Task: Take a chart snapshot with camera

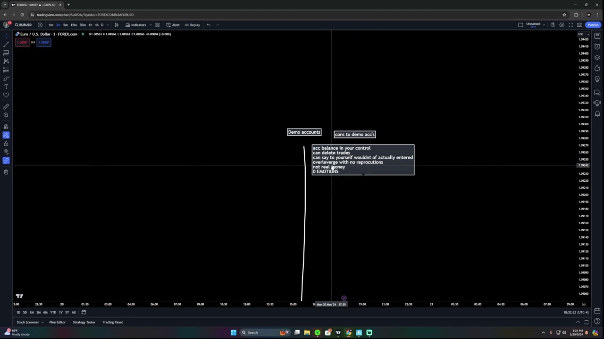Action: [579, 25]
